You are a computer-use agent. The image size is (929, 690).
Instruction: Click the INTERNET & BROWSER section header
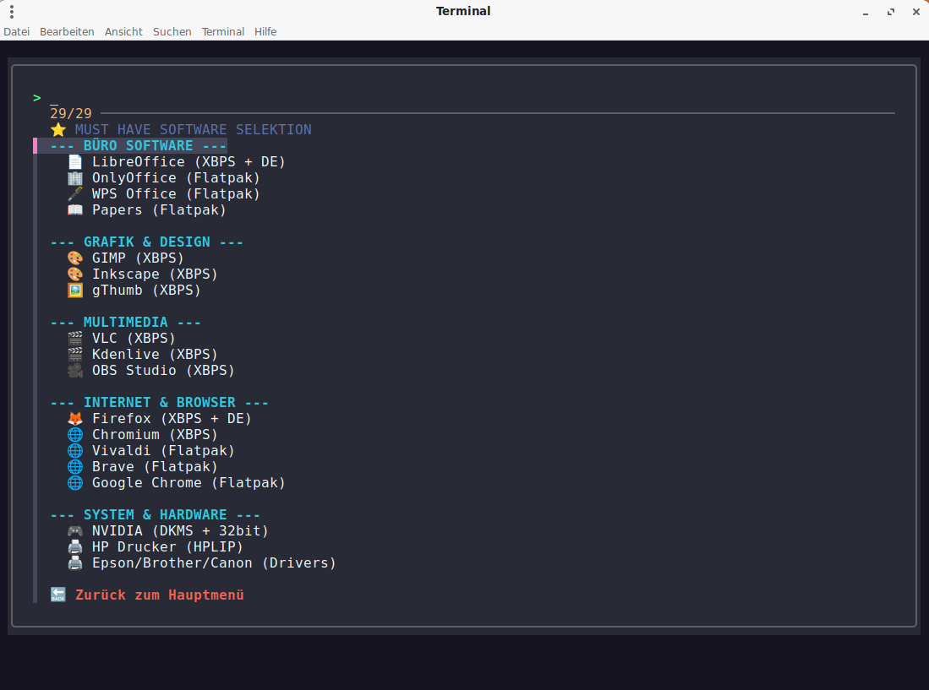click(160, 402)
